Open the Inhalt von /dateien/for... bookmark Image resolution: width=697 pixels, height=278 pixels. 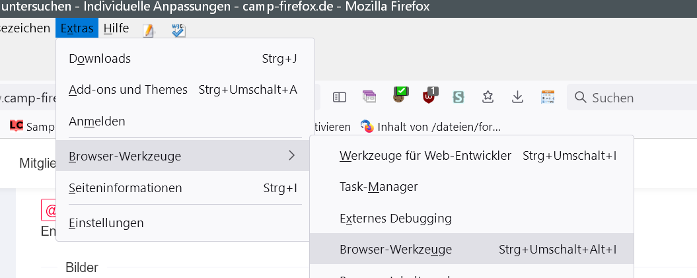pos(430,125)
